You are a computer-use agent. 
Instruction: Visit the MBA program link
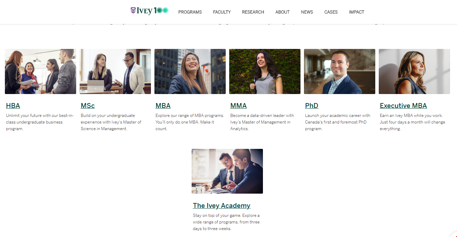163,106
